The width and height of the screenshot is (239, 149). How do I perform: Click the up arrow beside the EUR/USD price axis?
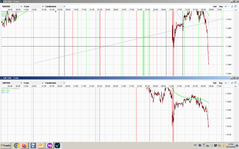tap(236, 10)
